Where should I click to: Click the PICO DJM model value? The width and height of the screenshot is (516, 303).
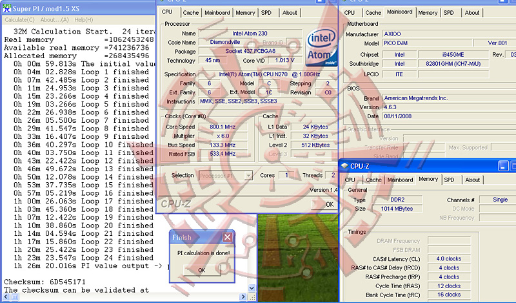427,43
